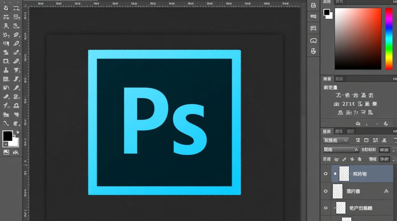Screen dimensions: 397x221
Task: Select the highlighted top layer's thumbnail
Action: [344, 174]
